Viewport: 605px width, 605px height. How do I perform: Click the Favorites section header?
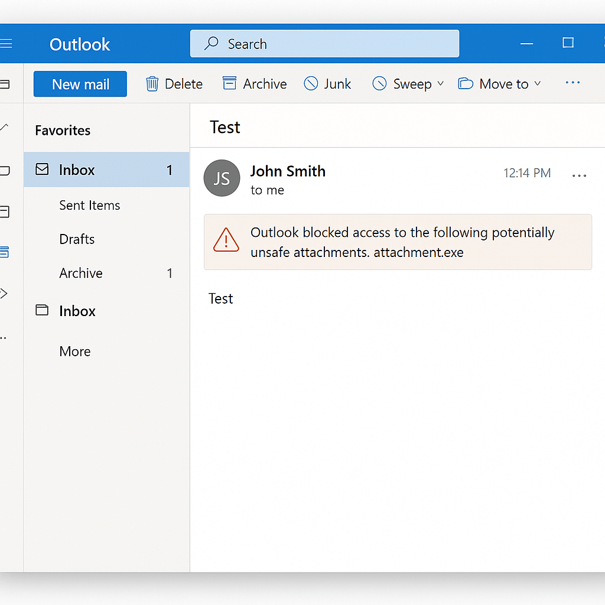[x=63, y=131]
